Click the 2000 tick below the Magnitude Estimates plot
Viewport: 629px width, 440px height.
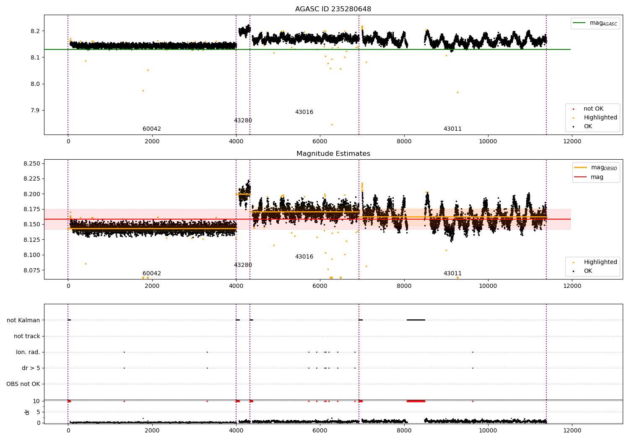click(x=152, y=286)
